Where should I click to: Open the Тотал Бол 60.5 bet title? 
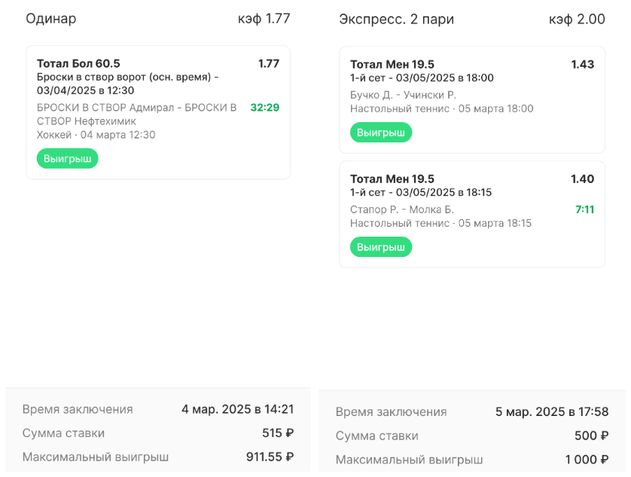pos(78,63)
